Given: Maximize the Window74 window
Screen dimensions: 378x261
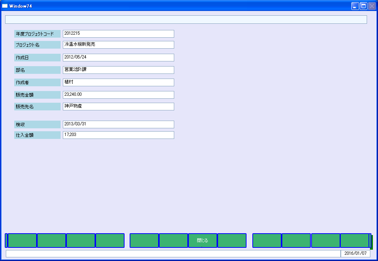Looking at the screenshot, I should (363, 6).
